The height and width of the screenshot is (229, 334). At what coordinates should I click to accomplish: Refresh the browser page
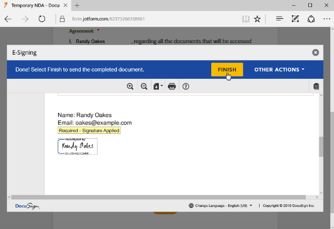tap(42, 19)
